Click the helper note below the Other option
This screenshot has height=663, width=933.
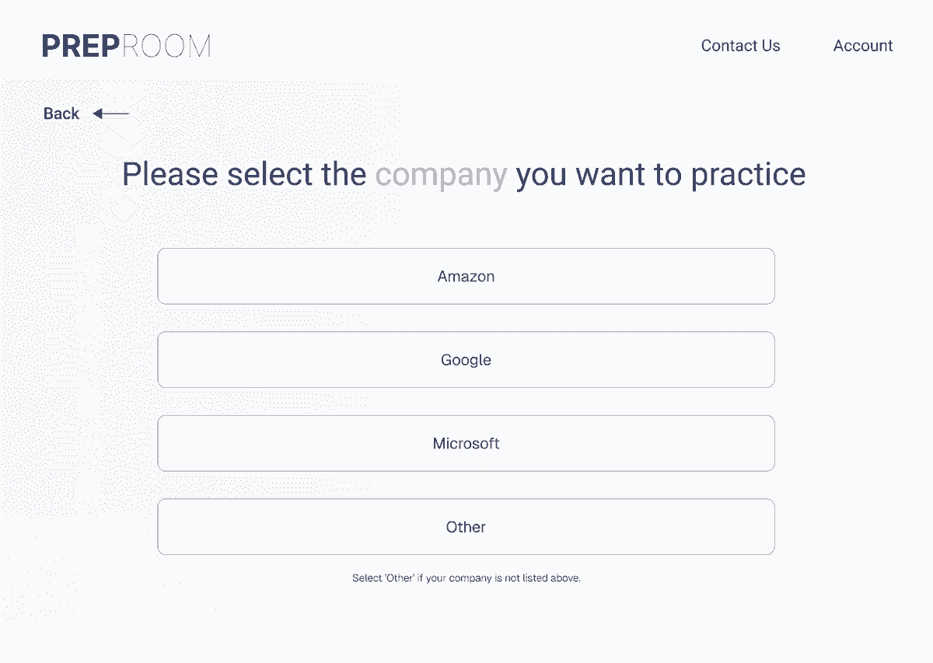click(x=466, y=578)
